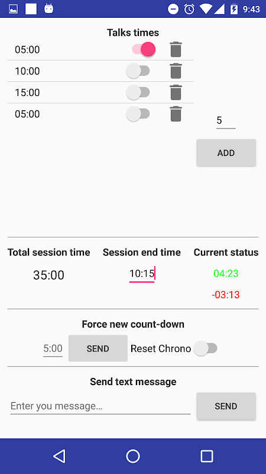Delete the last 05:00 talk entry
The image size is (266, 474).
(x=176, y=114)
